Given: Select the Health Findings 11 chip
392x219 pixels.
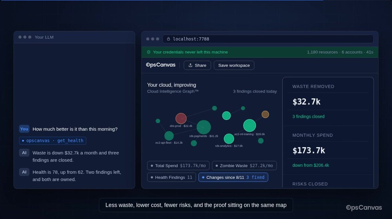Looking at the screenshot, I should 171,177.
